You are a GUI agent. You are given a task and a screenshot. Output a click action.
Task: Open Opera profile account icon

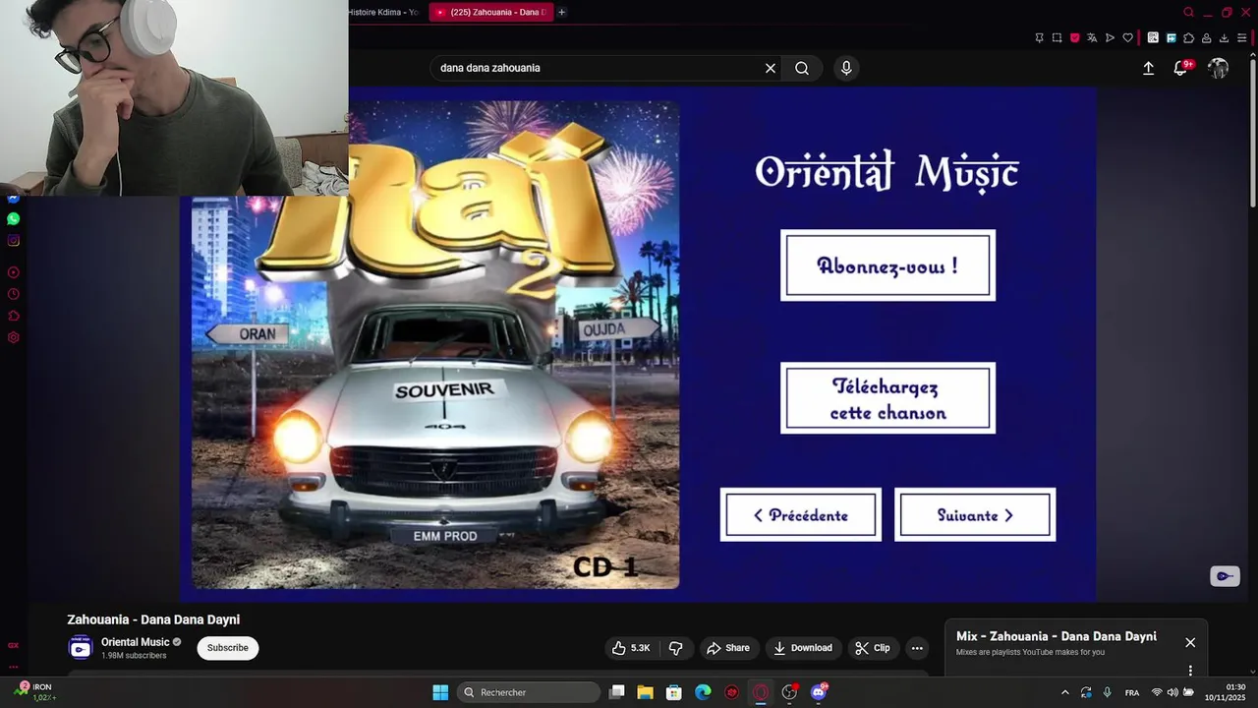tap(1206, 37)
